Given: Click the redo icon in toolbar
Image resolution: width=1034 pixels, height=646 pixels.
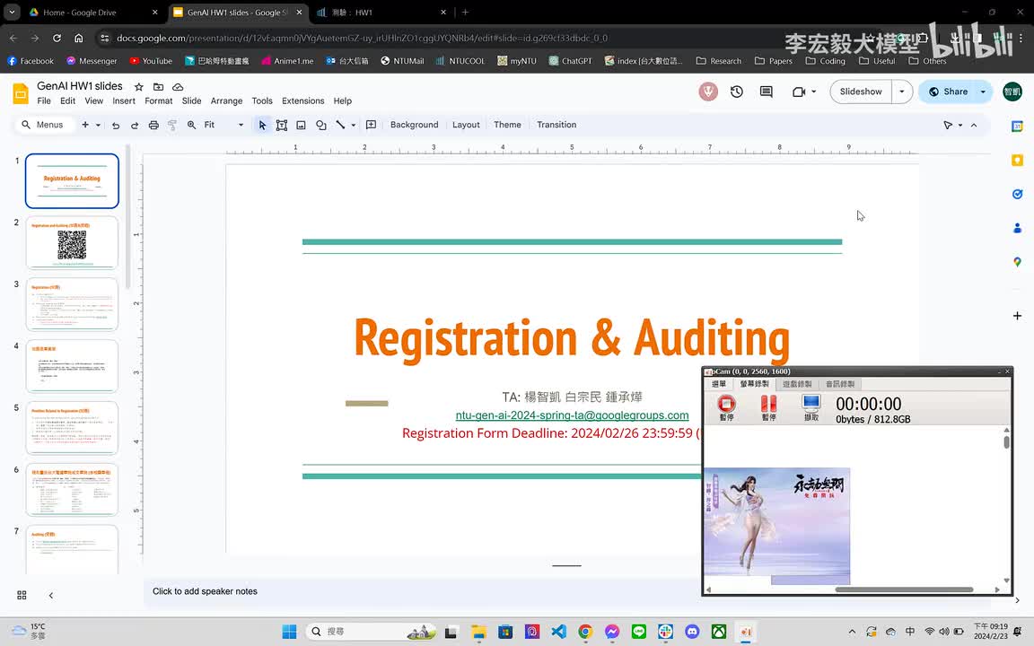Looking at the screenshot, I should (x=135, y=126).
